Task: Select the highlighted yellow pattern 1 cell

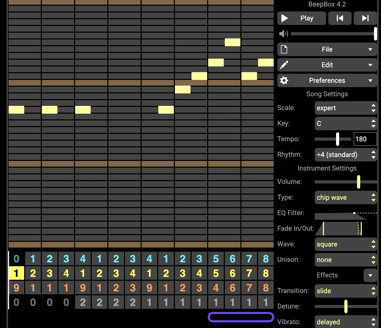Action: pyautogui.click(x=16, y=273)
